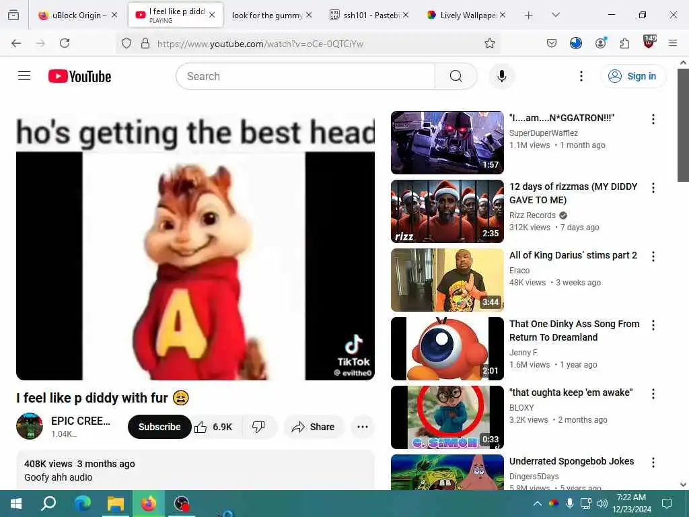
Task: Open options for 12 days of rizzmas
Action: pyautogui.click(x=653, y=188)
